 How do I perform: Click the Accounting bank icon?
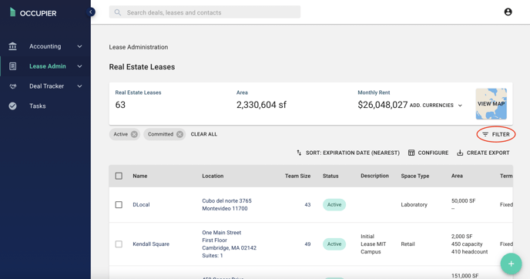(x=13, y=46)
